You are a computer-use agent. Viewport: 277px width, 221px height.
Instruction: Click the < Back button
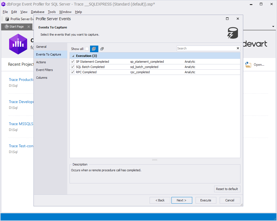[x=160, y=200]
